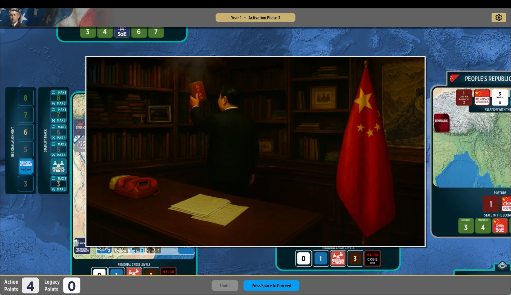Select the Neutral relation box with 3

pyautogui.click(x=500, y=98)
